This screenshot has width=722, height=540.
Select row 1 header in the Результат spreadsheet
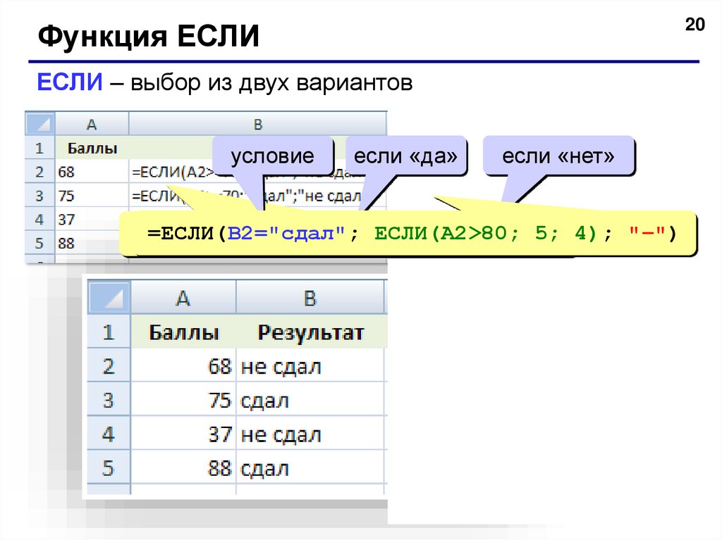[x=109, y=332]
